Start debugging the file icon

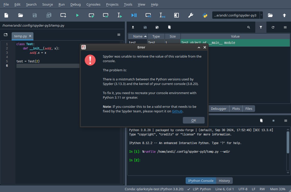[x=134, y=15]
